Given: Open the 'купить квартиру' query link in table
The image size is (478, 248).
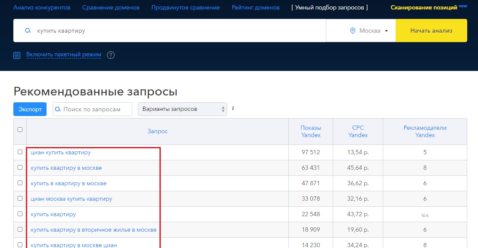Looking at the screenshot, I should tap(53, 214).
